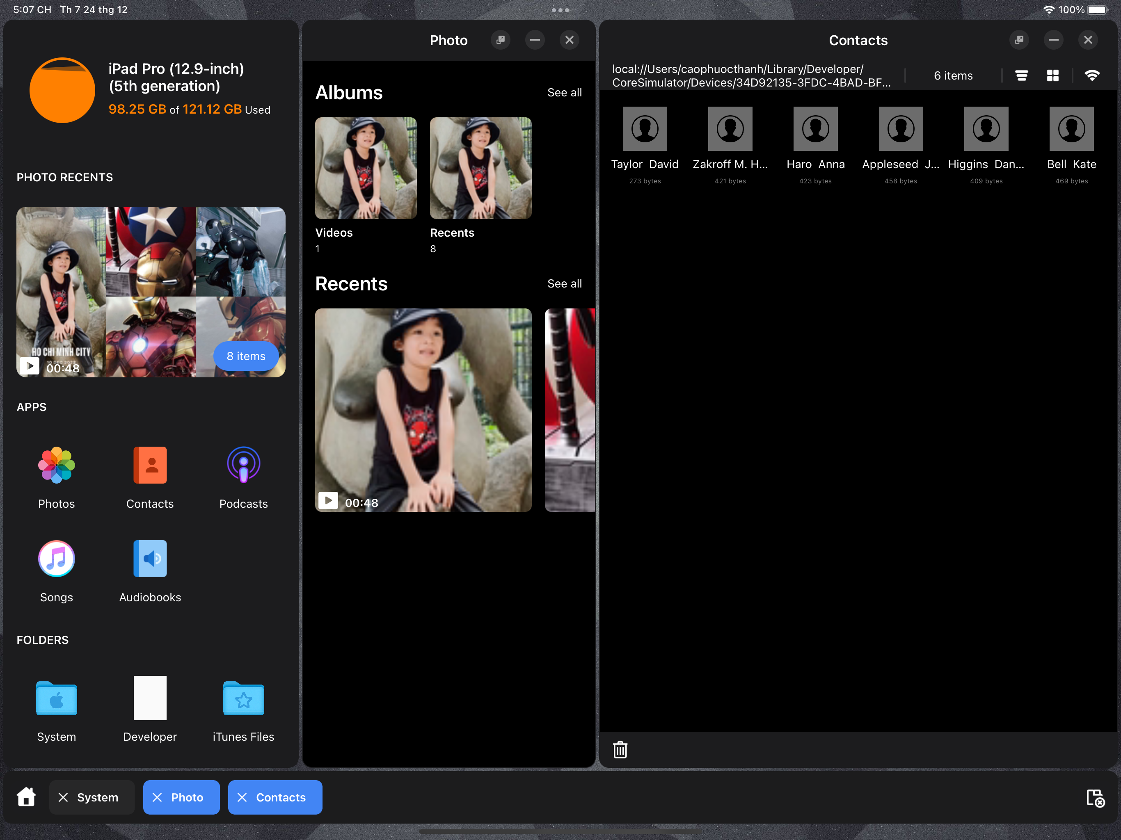Open the Podcasts app icon
This screenshot has width=1121, height=840.
[x=243, y=465]
